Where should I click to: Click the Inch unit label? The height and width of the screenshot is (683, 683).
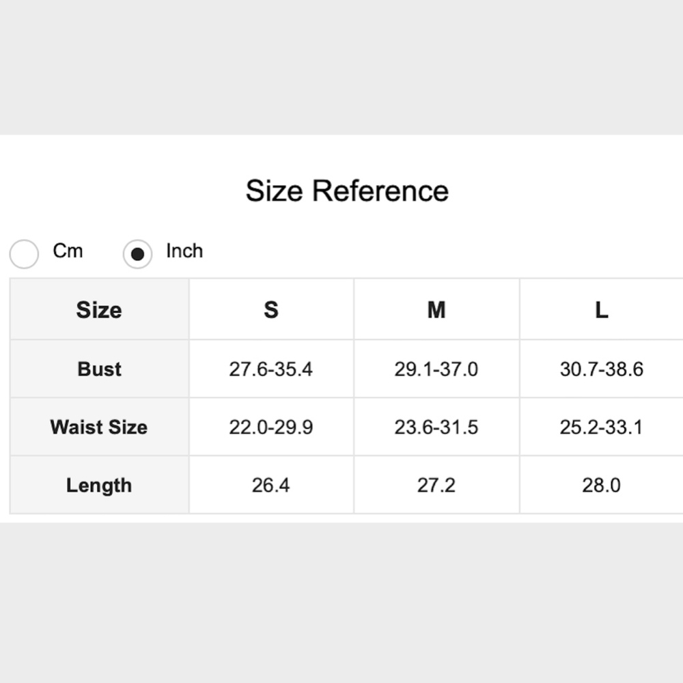184,251
